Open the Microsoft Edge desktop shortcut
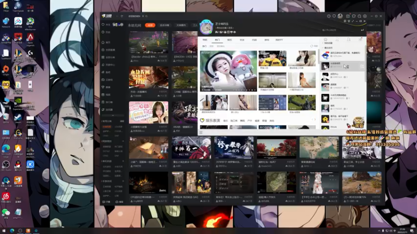The image size is (417, 234). pyautogui.click(x=6, y=151)
